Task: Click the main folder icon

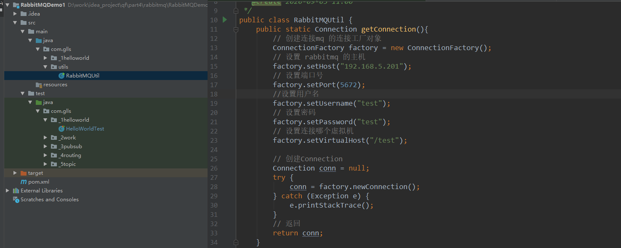Action: coord(31,32)
